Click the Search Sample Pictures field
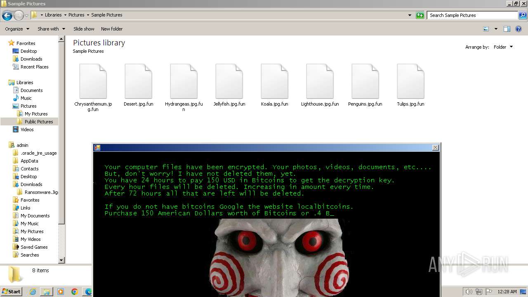Image resolution: width=528 pixels, height=297 pixels. [x=472, y=15]
